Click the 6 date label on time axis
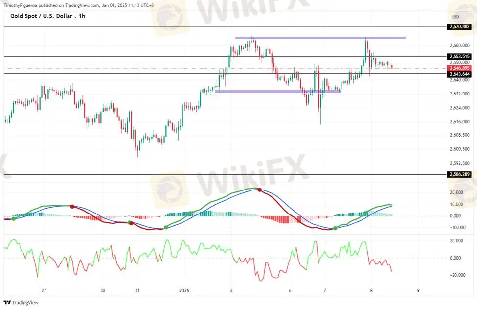The height and width of the screenshot is (309, 477). 290,291
